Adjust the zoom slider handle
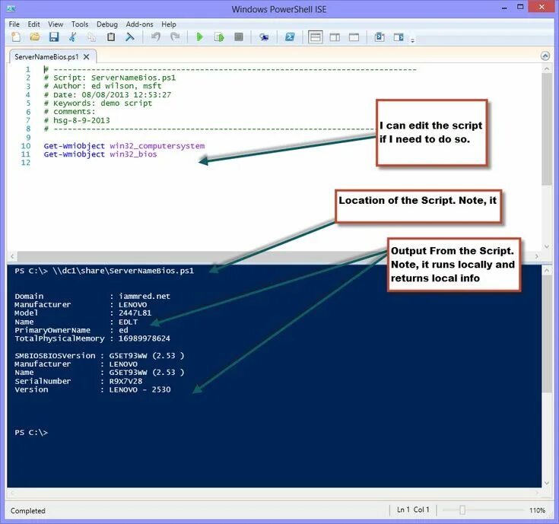Screen dimensions: 559x524 [x=462, y=510]
